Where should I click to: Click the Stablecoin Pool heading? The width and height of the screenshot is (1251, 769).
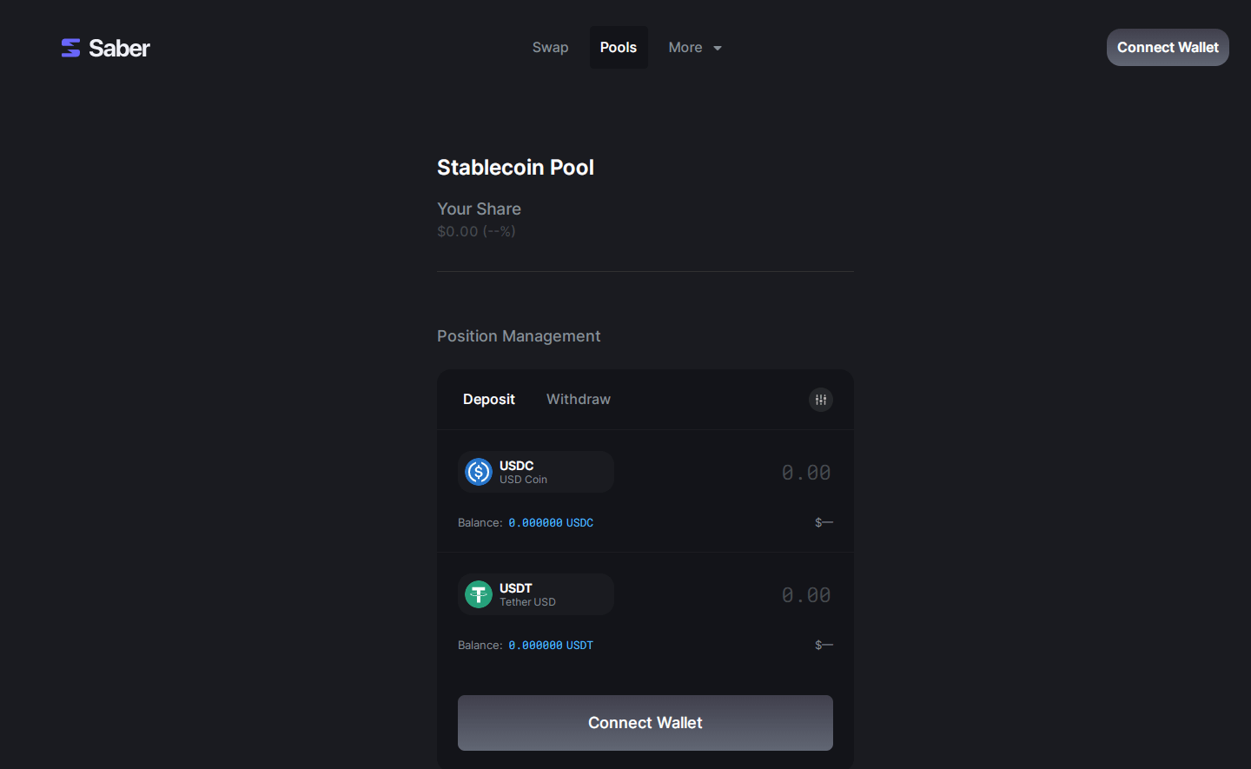click(515, 168)
